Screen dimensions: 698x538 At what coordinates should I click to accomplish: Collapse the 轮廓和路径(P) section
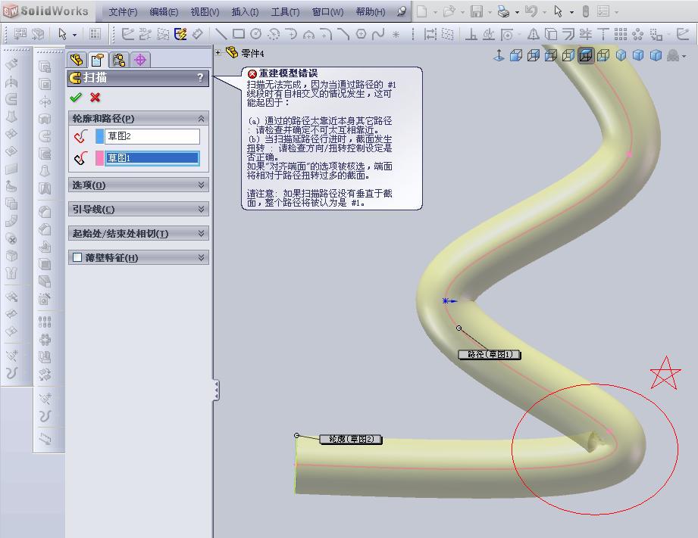pyautogui.click(x=201, y=118)
